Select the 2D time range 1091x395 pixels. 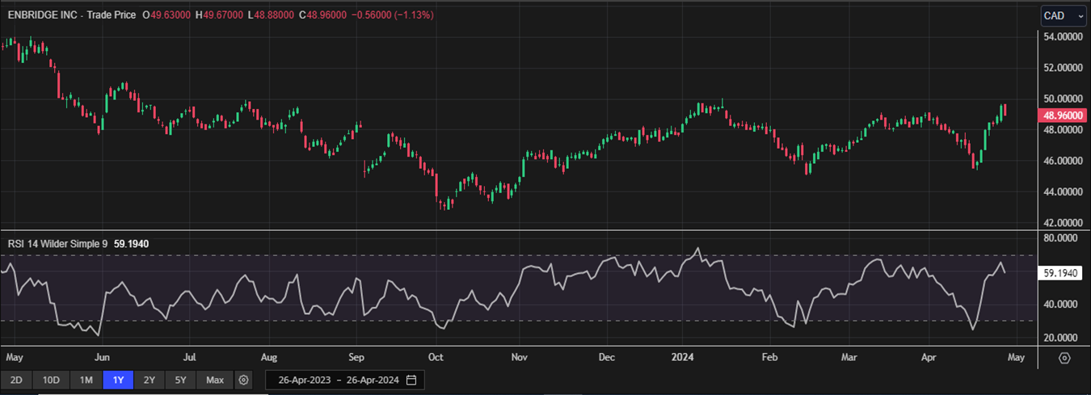coord(16,380)
